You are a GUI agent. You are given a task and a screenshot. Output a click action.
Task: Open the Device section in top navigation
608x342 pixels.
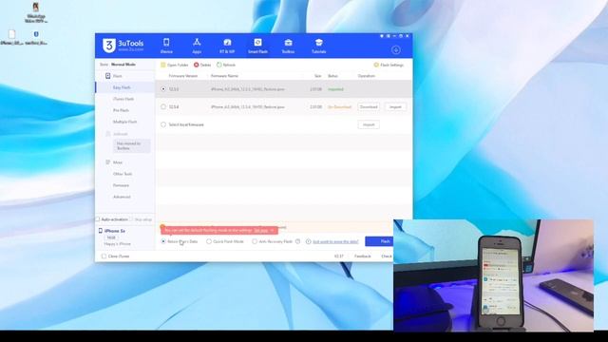point(166,46)
